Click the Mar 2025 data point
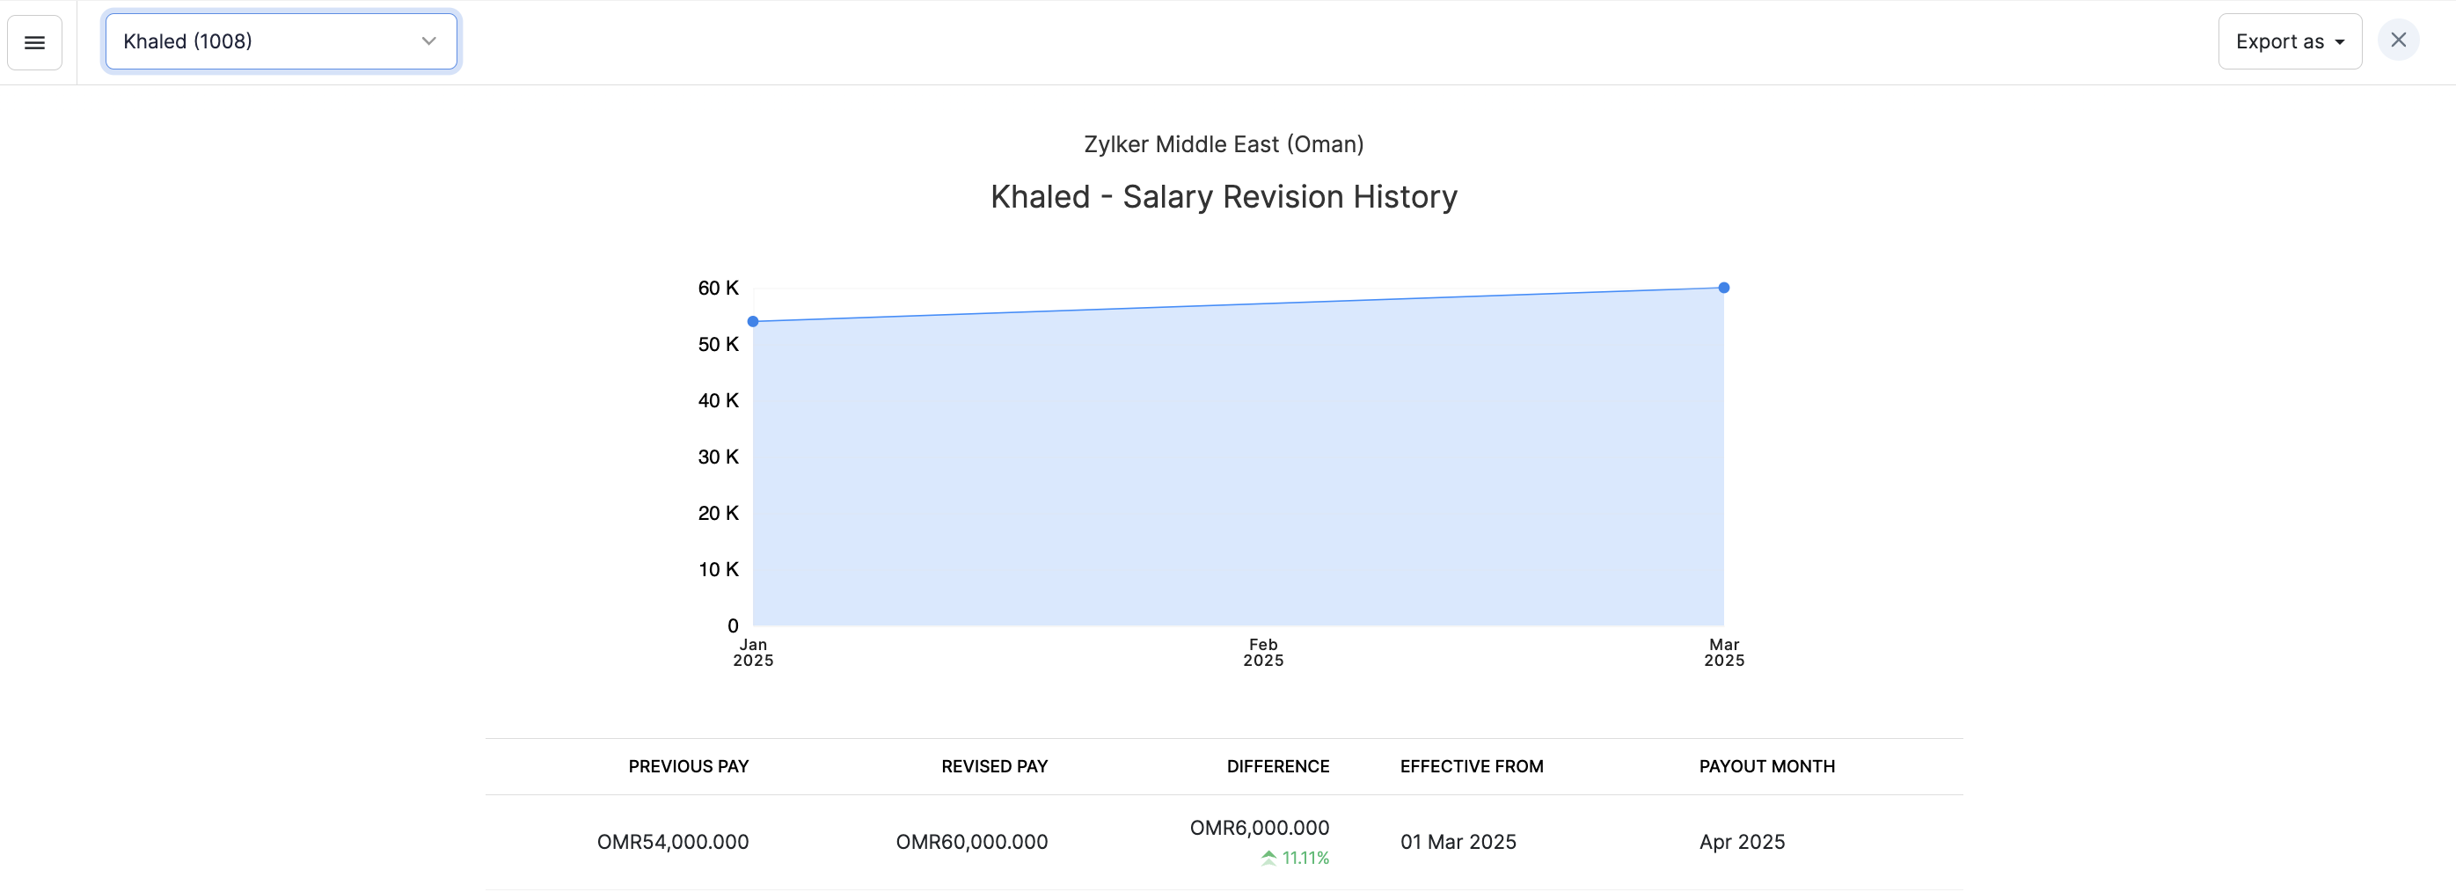Screen dimensions: 2456x892 click(1724, 288)
